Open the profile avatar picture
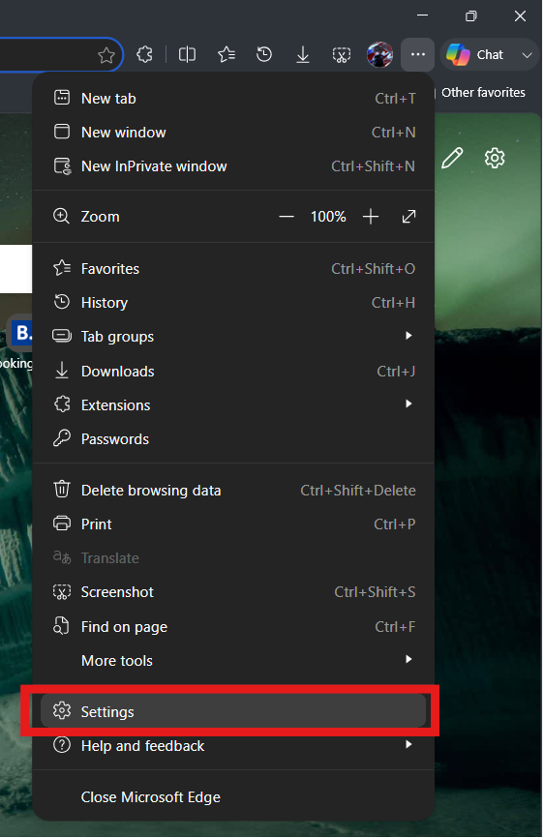The image size is (543, 838). 380,54
